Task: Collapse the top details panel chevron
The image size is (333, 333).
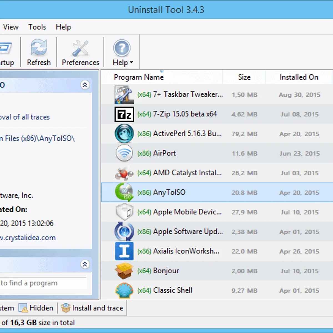Action: coord(85,85)
